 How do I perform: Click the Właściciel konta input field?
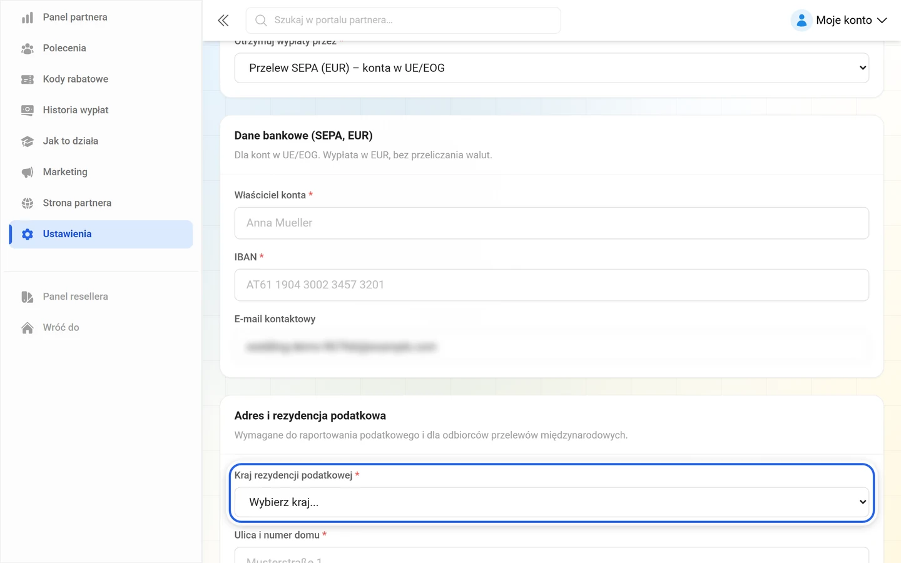pos(551,223)
